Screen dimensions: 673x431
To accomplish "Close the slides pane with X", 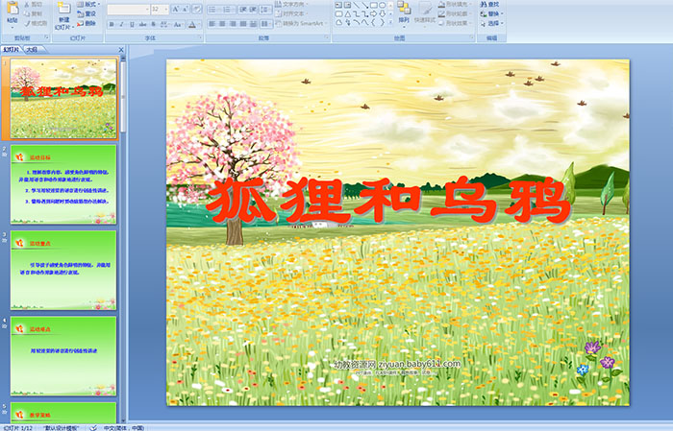I will [121, 50].
